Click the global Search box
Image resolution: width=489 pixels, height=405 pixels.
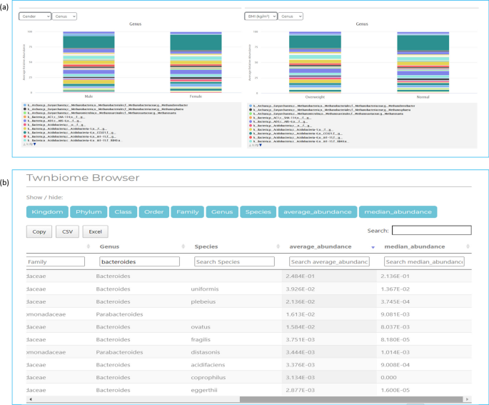(x=432, y=230)
